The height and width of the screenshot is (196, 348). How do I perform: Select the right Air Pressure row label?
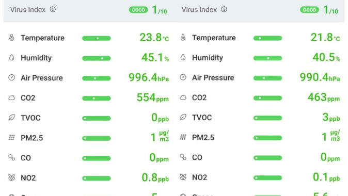pyautogui.click(x=213, y=77)
